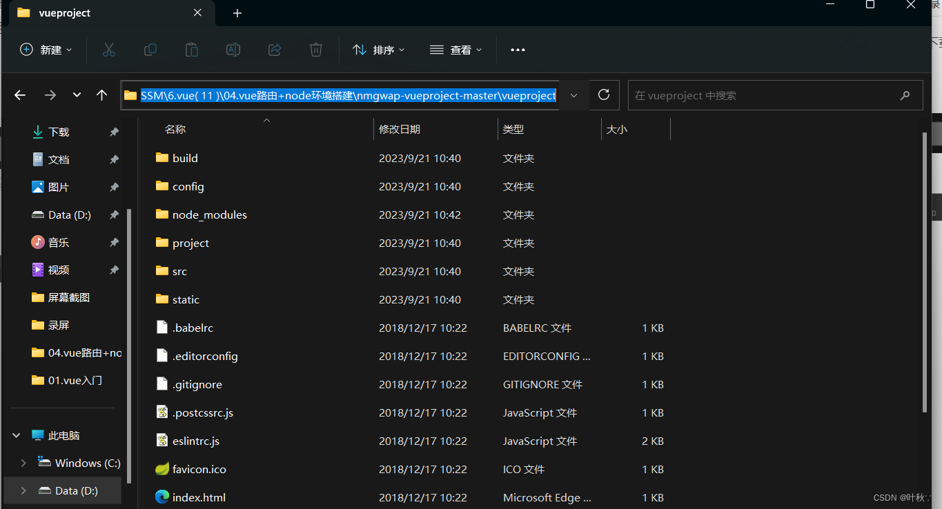This screenshot has width=942, height=509.
Task: Click the favicon.ico file icon
Action: 162,469
